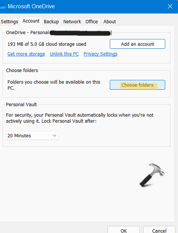Dismiss dialog using Cancel button
Image resolution: width=178 pixels, height=233 pixels.
159,230
